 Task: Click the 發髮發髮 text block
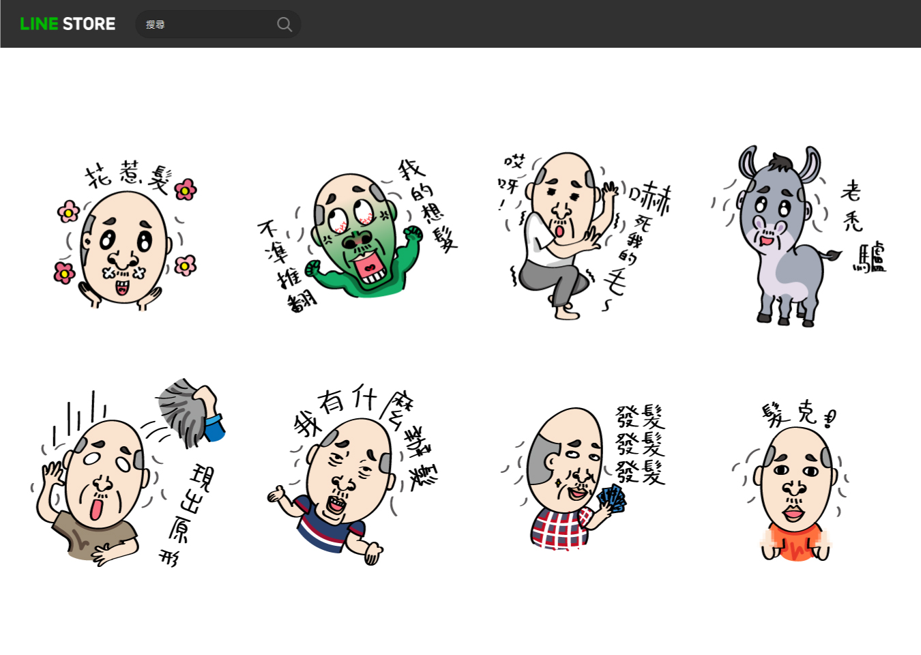coord(640,445)
